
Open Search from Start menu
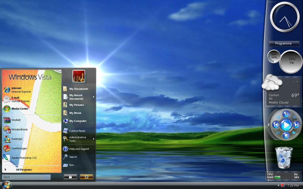(70, 157)
